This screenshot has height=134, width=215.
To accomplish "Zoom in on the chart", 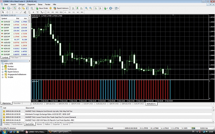I will (x=86, y=8).
